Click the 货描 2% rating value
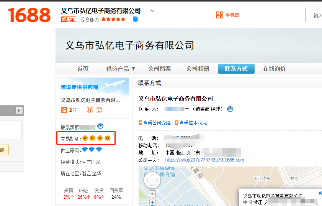 [x=69, y=197]
